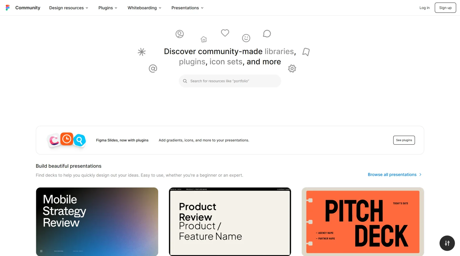Click the bookmark icon beside the headline

[306, 52]
